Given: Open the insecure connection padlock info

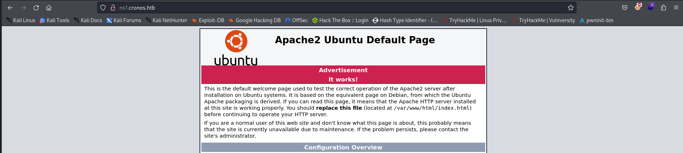Looking at the screenshot, I should (x=113, y=8).
